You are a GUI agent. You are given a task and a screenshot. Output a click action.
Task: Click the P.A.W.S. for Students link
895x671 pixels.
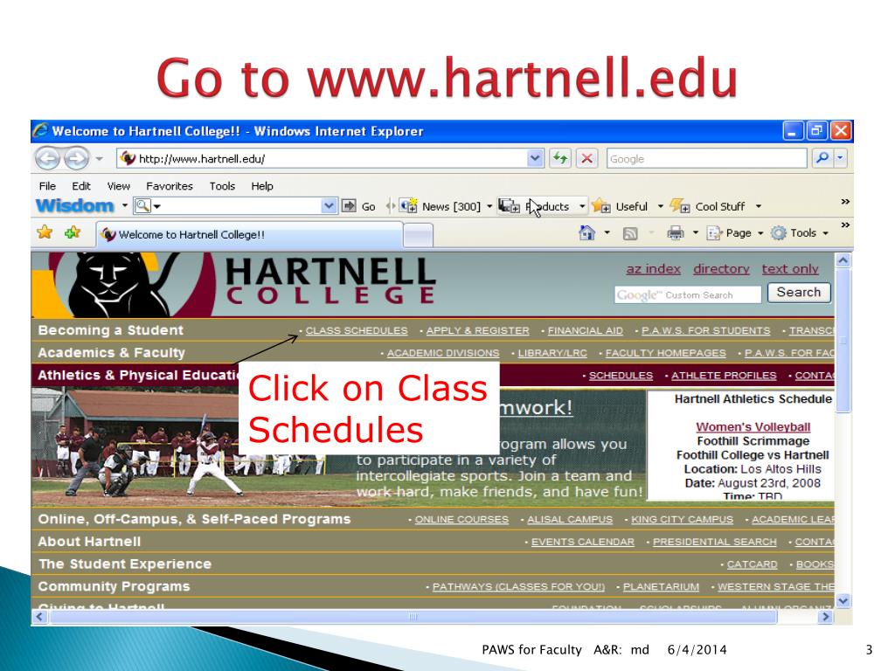click(x=705, y=330)
